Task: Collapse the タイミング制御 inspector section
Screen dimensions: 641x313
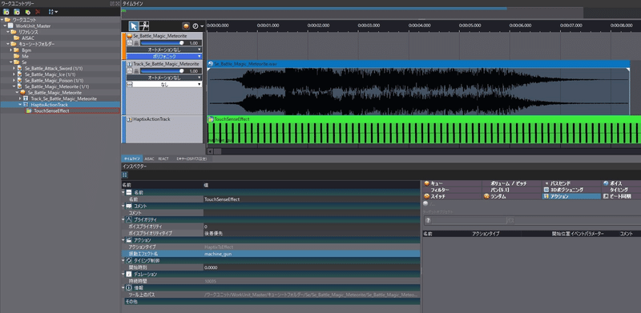Action: click(x=123, y=260)
